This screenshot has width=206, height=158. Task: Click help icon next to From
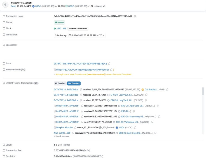click(x=4, y=63)
